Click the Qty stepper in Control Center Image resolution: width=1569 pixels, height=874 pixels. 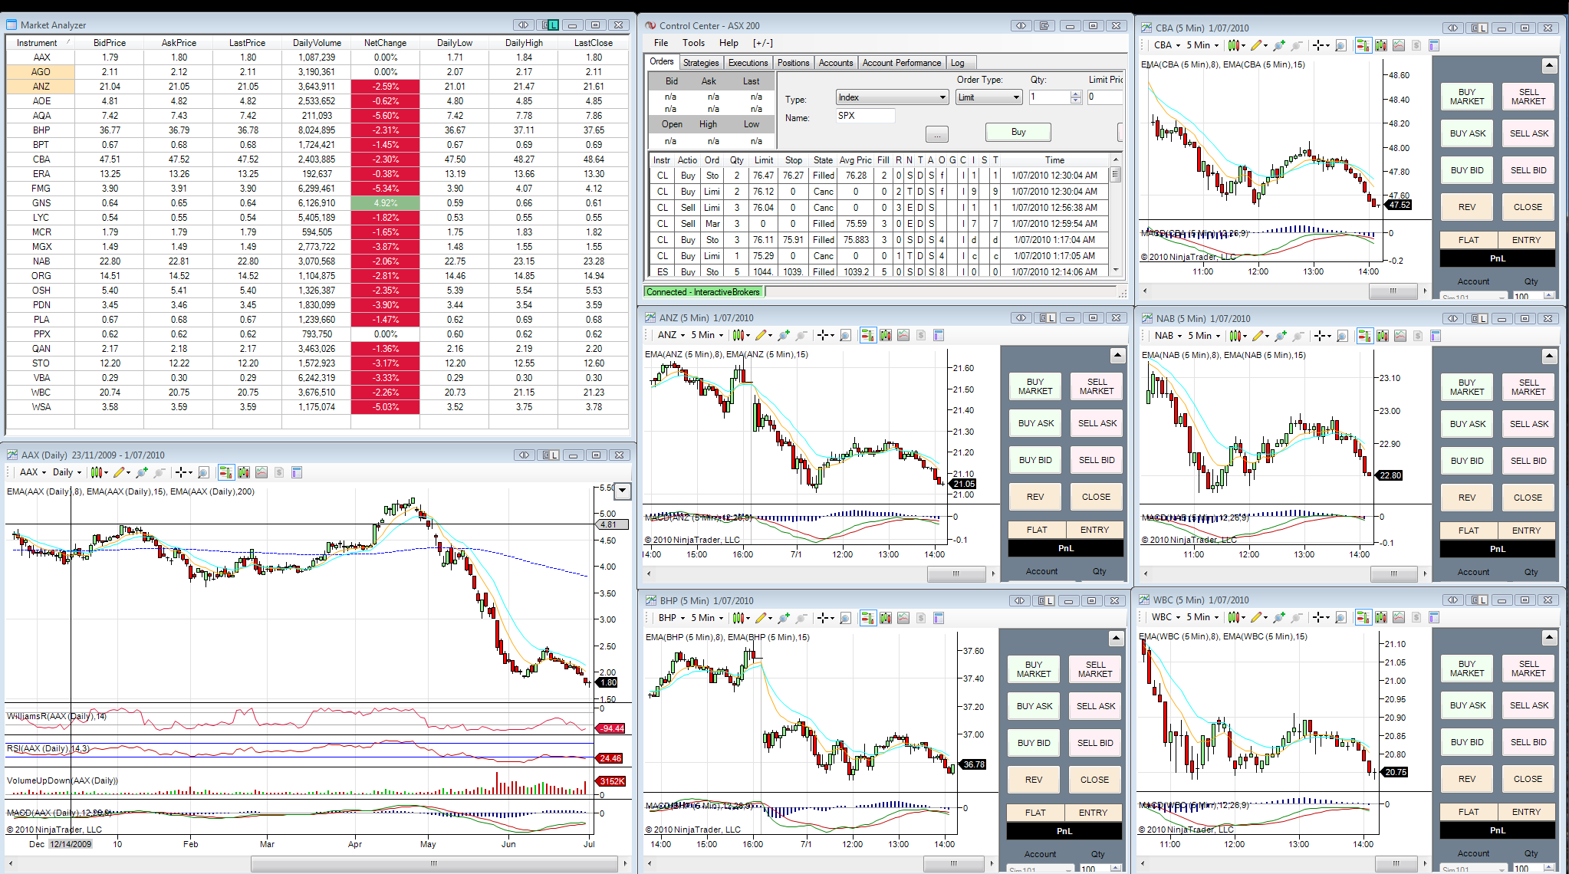tap(1076, 97)
